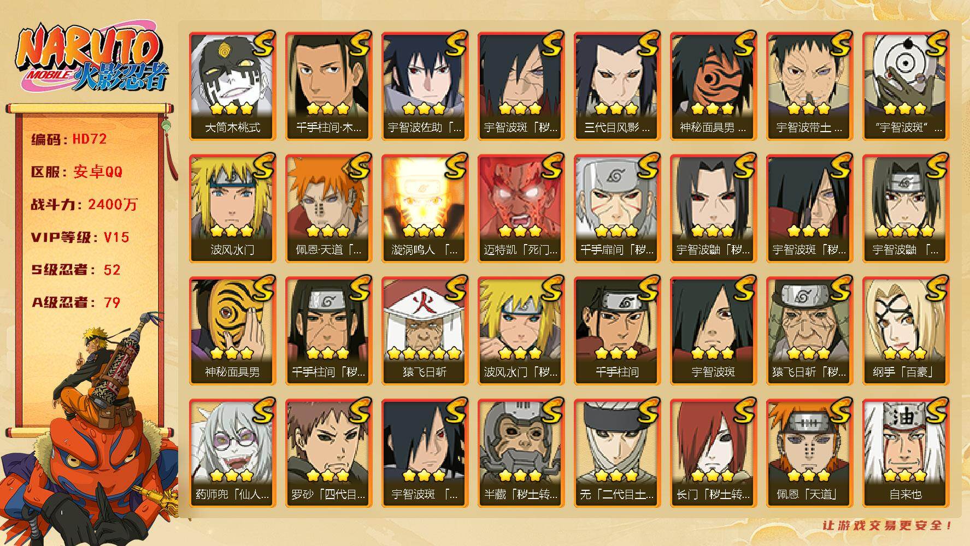The width and height of the screenshot is (970, 546).
Task: Select the 宇智波带土 card in top row
Action: (810, 86)
